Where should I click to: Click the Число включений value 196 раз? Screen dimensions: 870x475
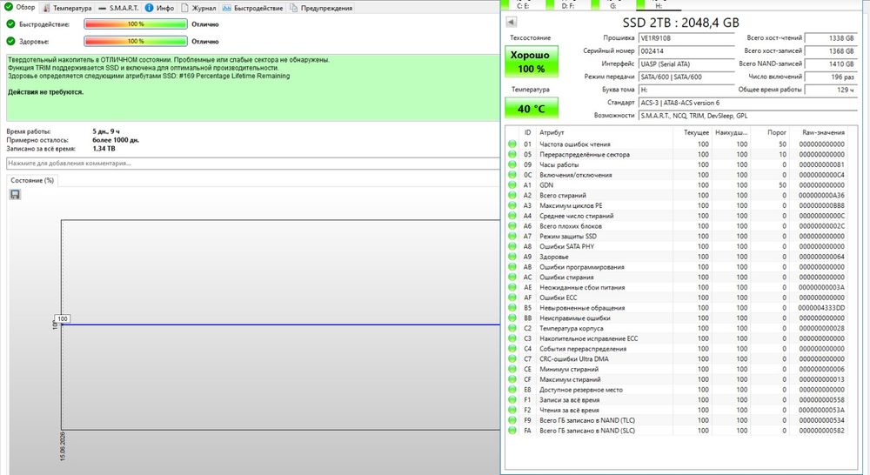(x=831, y=77)
